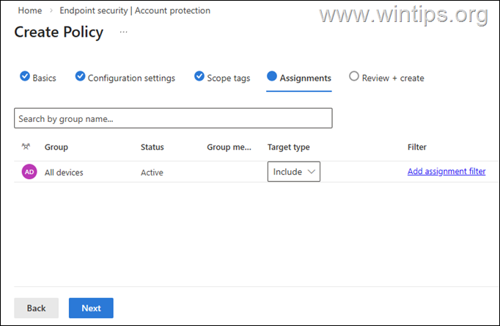The height and width of the screenshot is (326, 500).
Task: Select the All devices group name
Action: pyautogui.click(x=64, y=173)
